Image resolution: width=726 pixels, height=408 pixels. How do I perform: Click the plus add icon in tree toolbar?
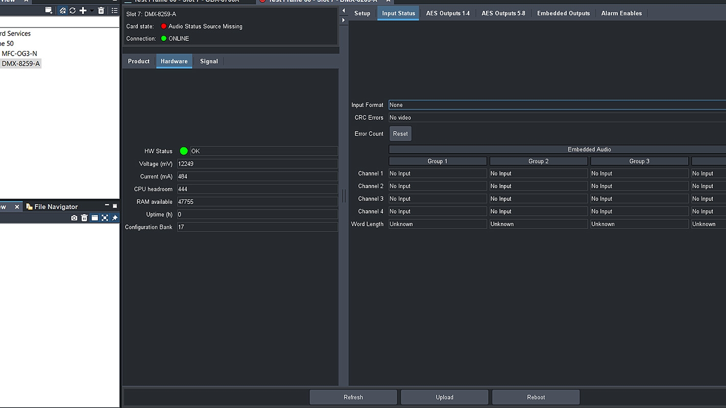(x=83, y=10)
